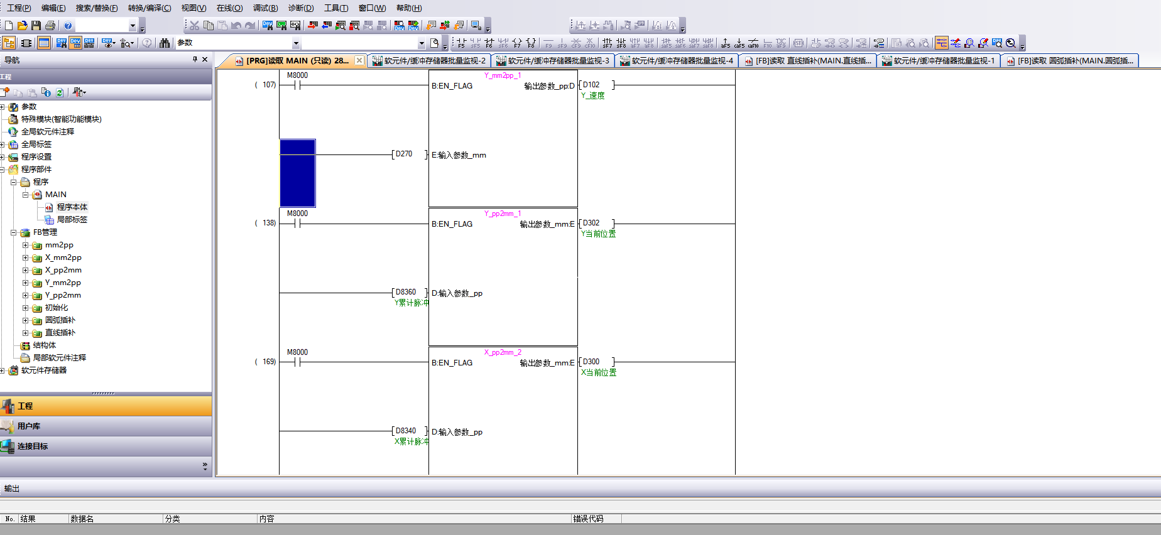Click the 工程 navigation pane button
This screenshot has width=1161, height=535.
click(106, 406)
